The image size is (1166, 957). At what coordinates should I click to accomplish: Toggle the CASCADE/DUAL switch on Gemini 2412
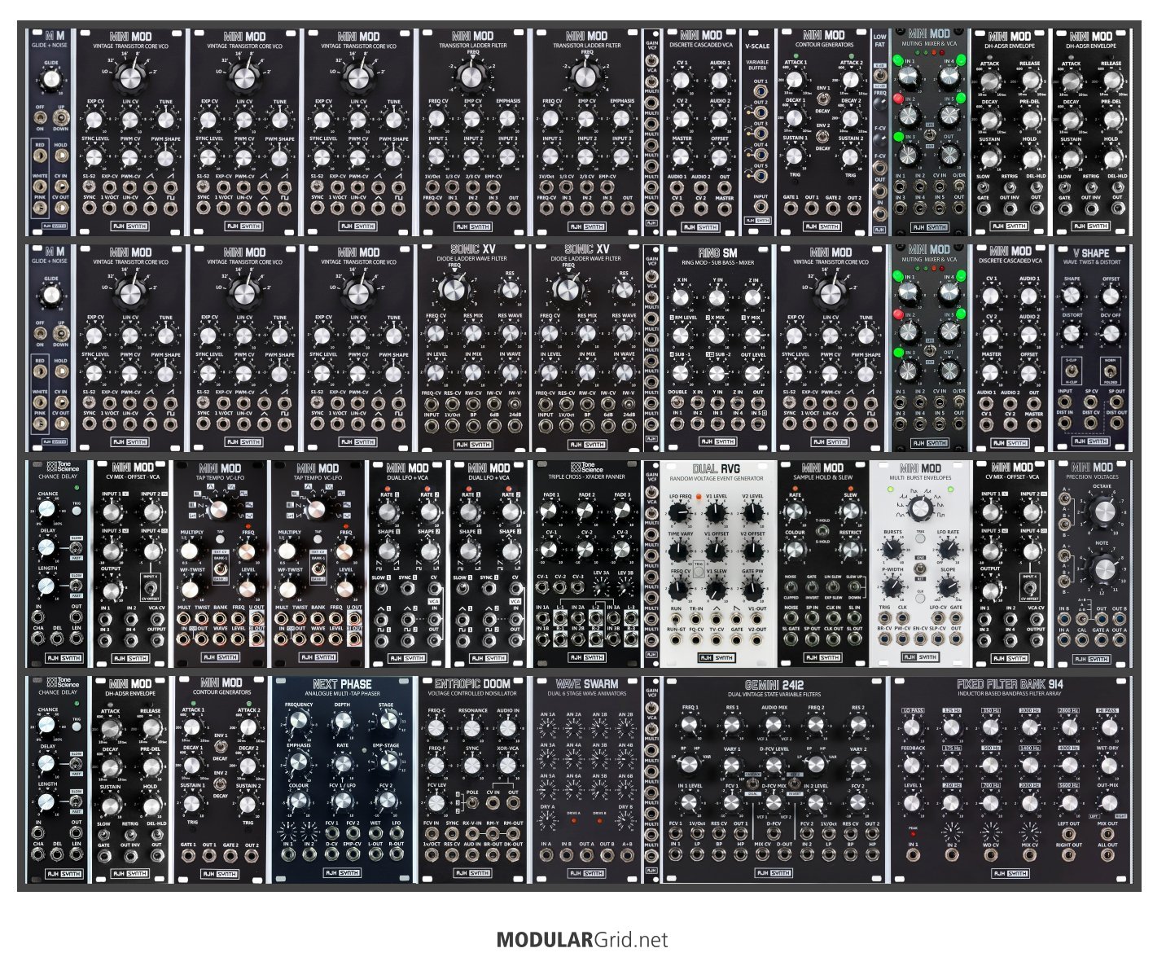pyautogui.click(x=753, y=784)
